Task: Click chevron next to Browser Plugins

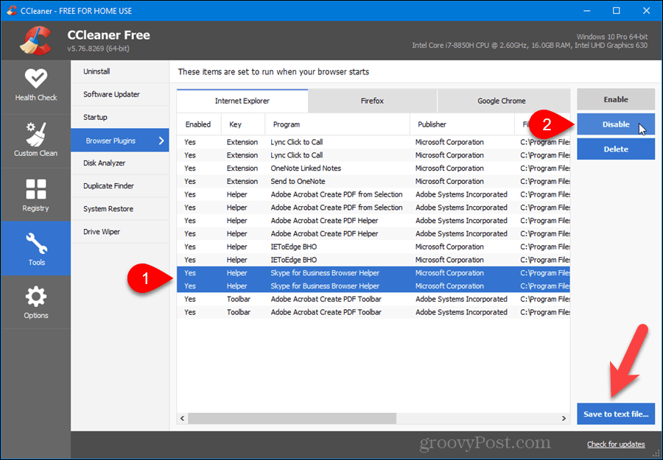Action: [x=161, y=141]
